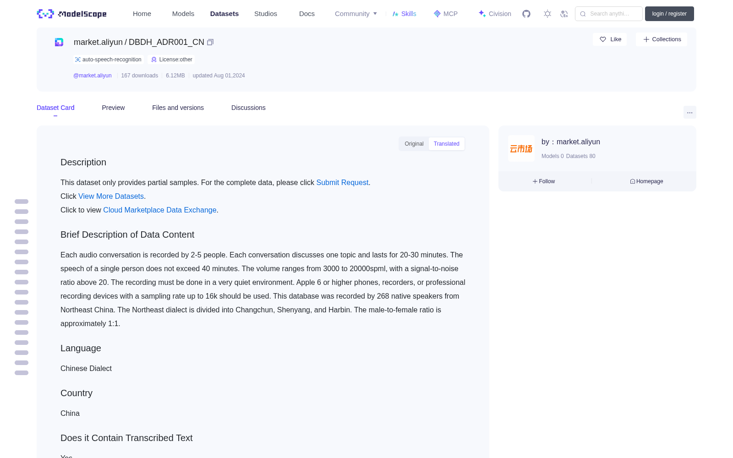Image resolution: width=733 pixels, height=458 pixels.
Task: Copy dataset name using the copy icon
Action: [210, 42]
